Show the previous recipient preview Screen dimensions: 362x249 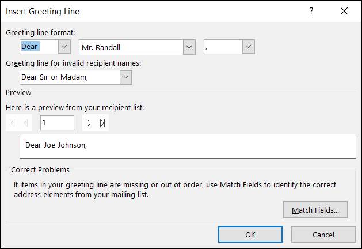click(x=25, y=123)
